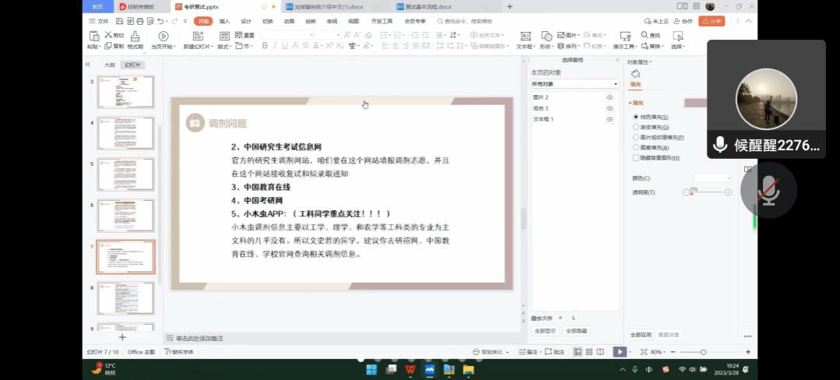
Task: Click the Fill (填充) bucket icon in properties pane
Action: pyautogui.click(x=635, y=74)
